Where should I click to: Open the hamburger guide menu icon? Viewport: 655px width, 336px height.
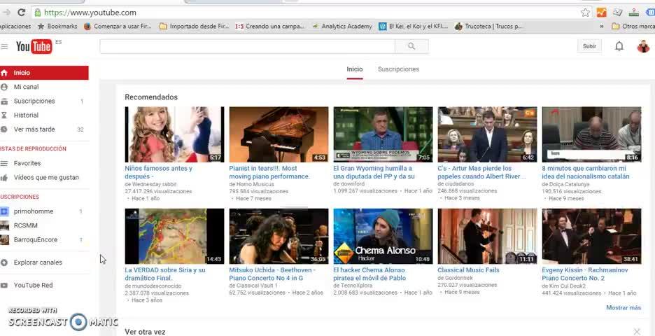pos(4,46)
